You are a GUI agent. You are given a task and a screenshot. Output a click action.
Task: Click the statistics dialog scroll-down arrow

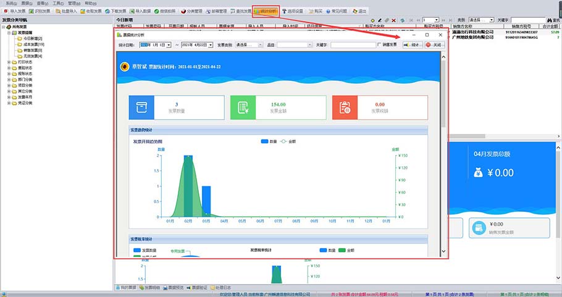click(x=443, y=251)
